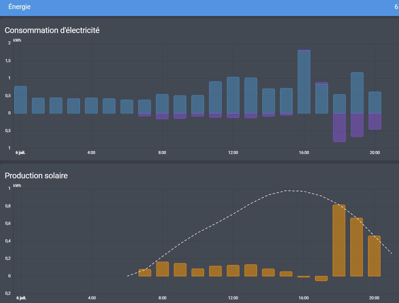
Task: Click the purple negative bar at 20:00 in consumption
Action: pos(375,121)
